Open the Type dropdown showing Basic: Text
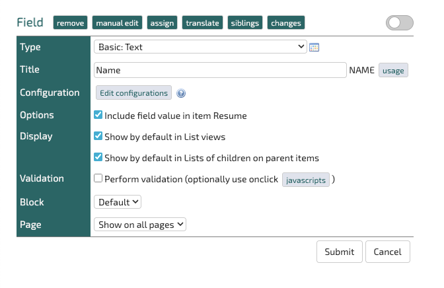 pos(200,47)
